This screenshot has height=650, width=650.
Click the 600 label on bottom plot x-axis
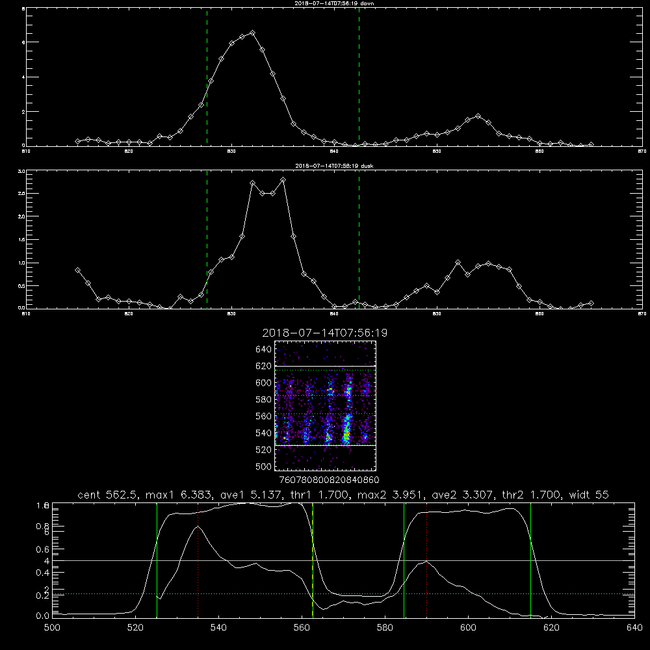(x=469, y=628)
